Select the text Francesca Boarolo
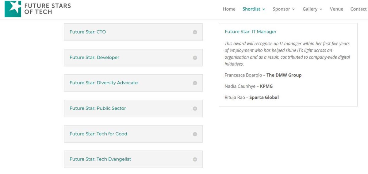368x174 pixels. 243,75
